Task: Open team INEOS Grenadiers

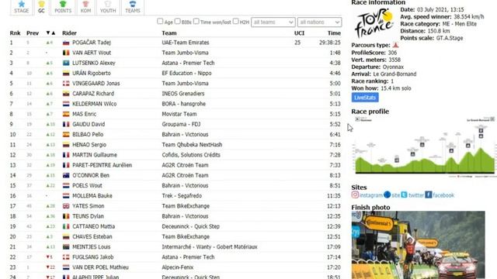Action: pos(183,94)
